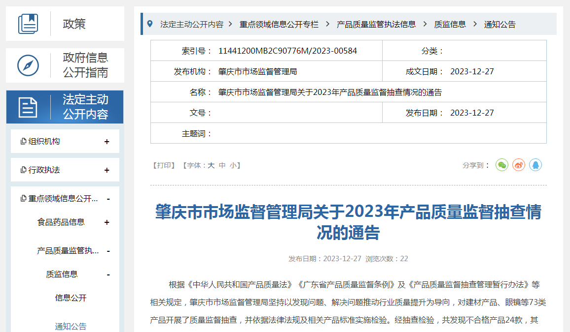Click the large blue article headline

pos(348,222)
